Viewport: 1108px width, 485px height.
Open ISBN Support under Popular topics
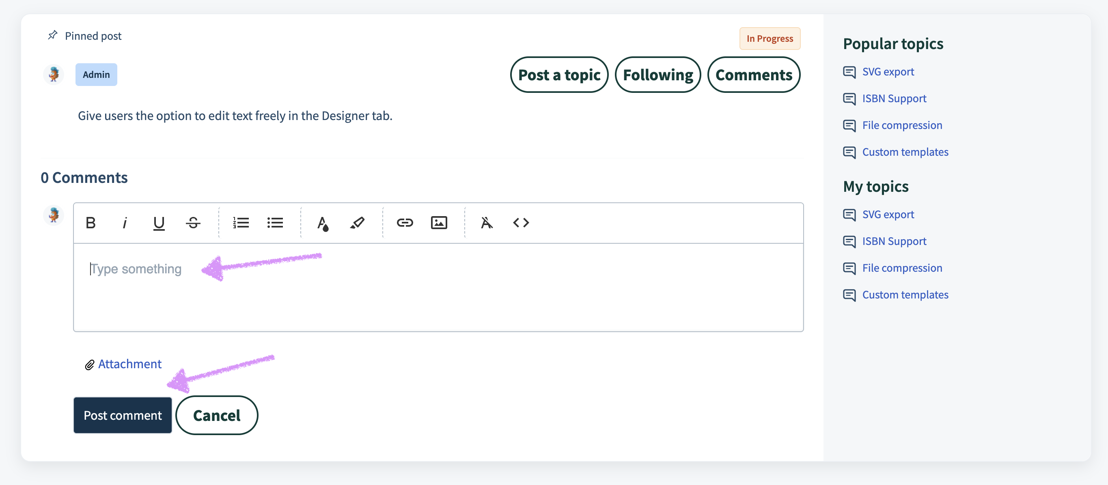point(894,99)
